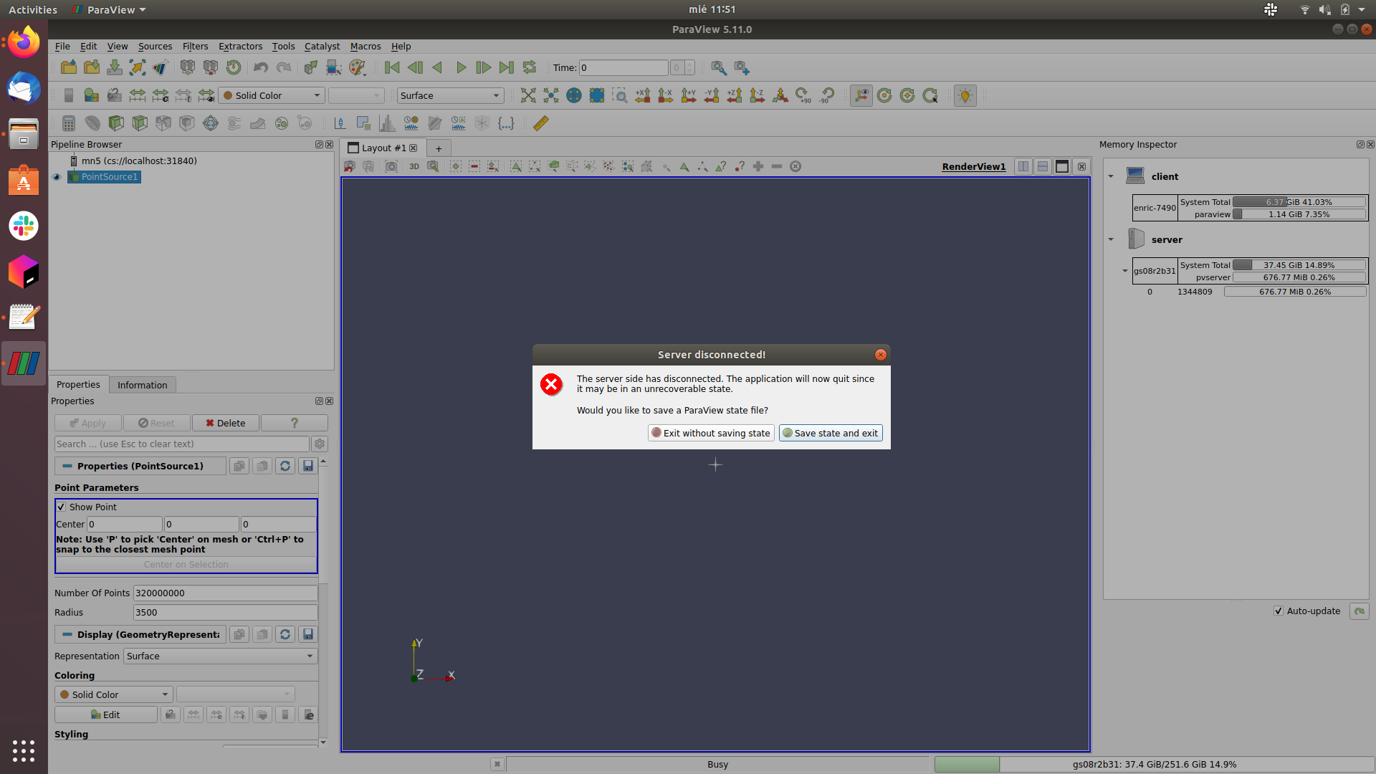
Task: Click the Glyph filter icon
Action: [211, 123]
